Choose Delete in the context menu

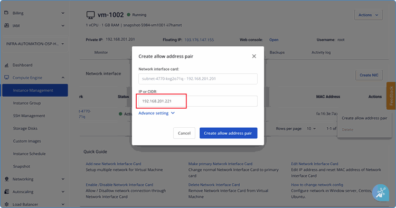(x=347, y=129)
